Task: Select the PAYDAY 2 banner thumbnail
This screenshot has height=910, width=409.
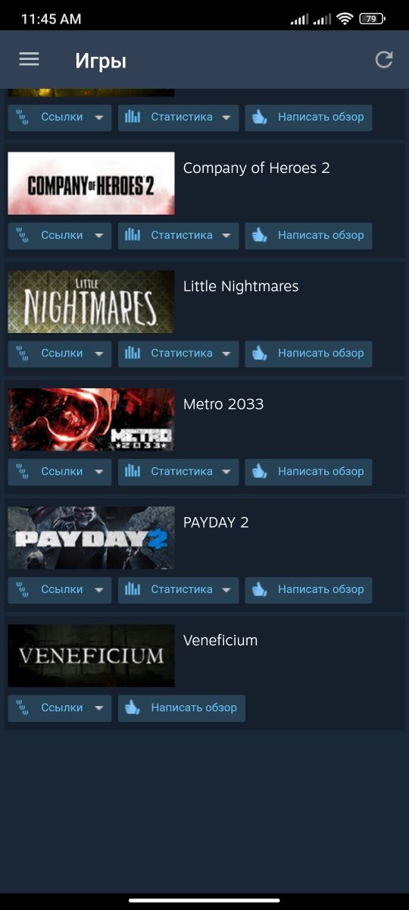Action: tap(91, 538)
